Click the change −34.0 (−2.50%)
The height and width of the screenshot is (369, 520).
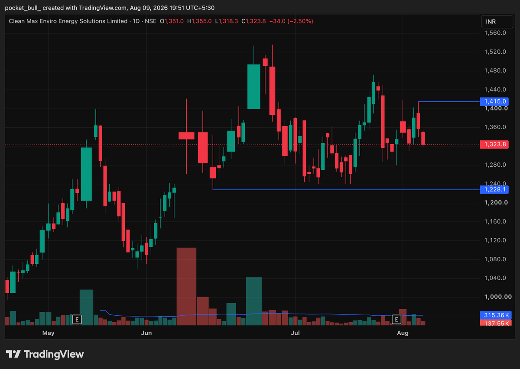(291, 21)
